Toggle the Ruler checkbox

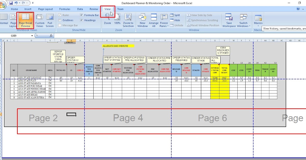(60, 15)
